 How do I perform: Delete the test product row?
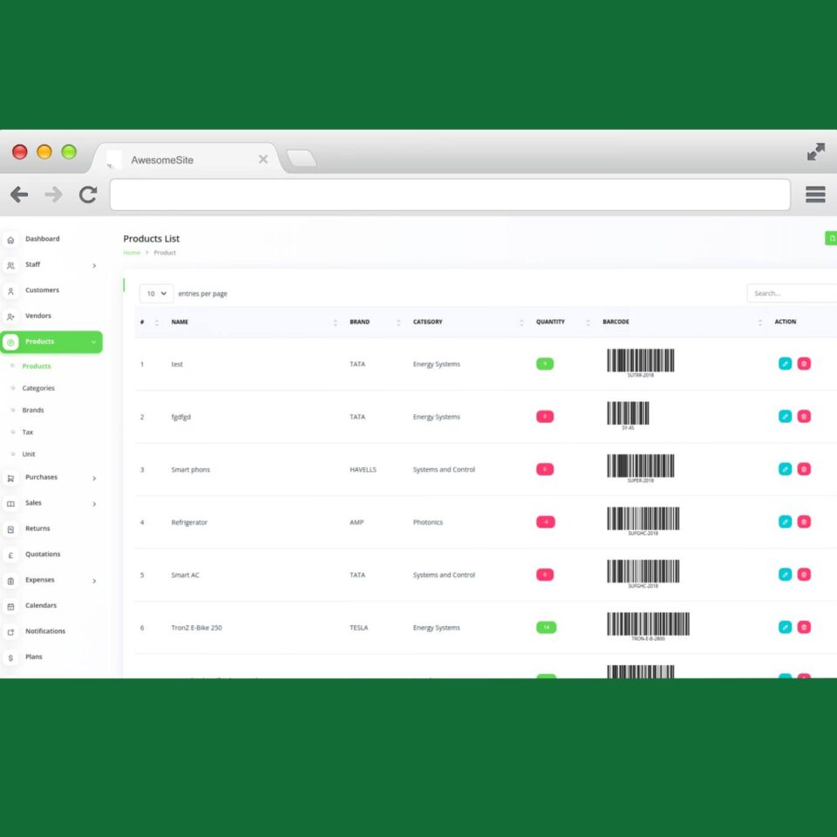tap(804, 364)
